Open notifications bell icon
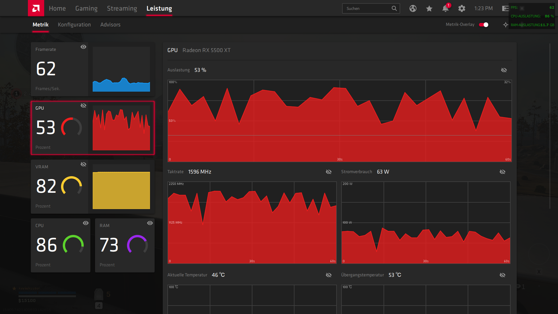558x314 pixels. pos(446,8)
